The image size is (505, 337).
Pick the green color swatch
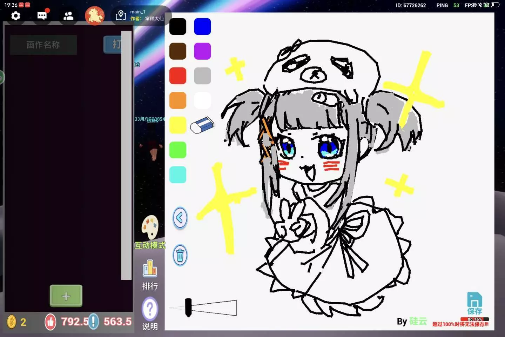pos(178,150)
